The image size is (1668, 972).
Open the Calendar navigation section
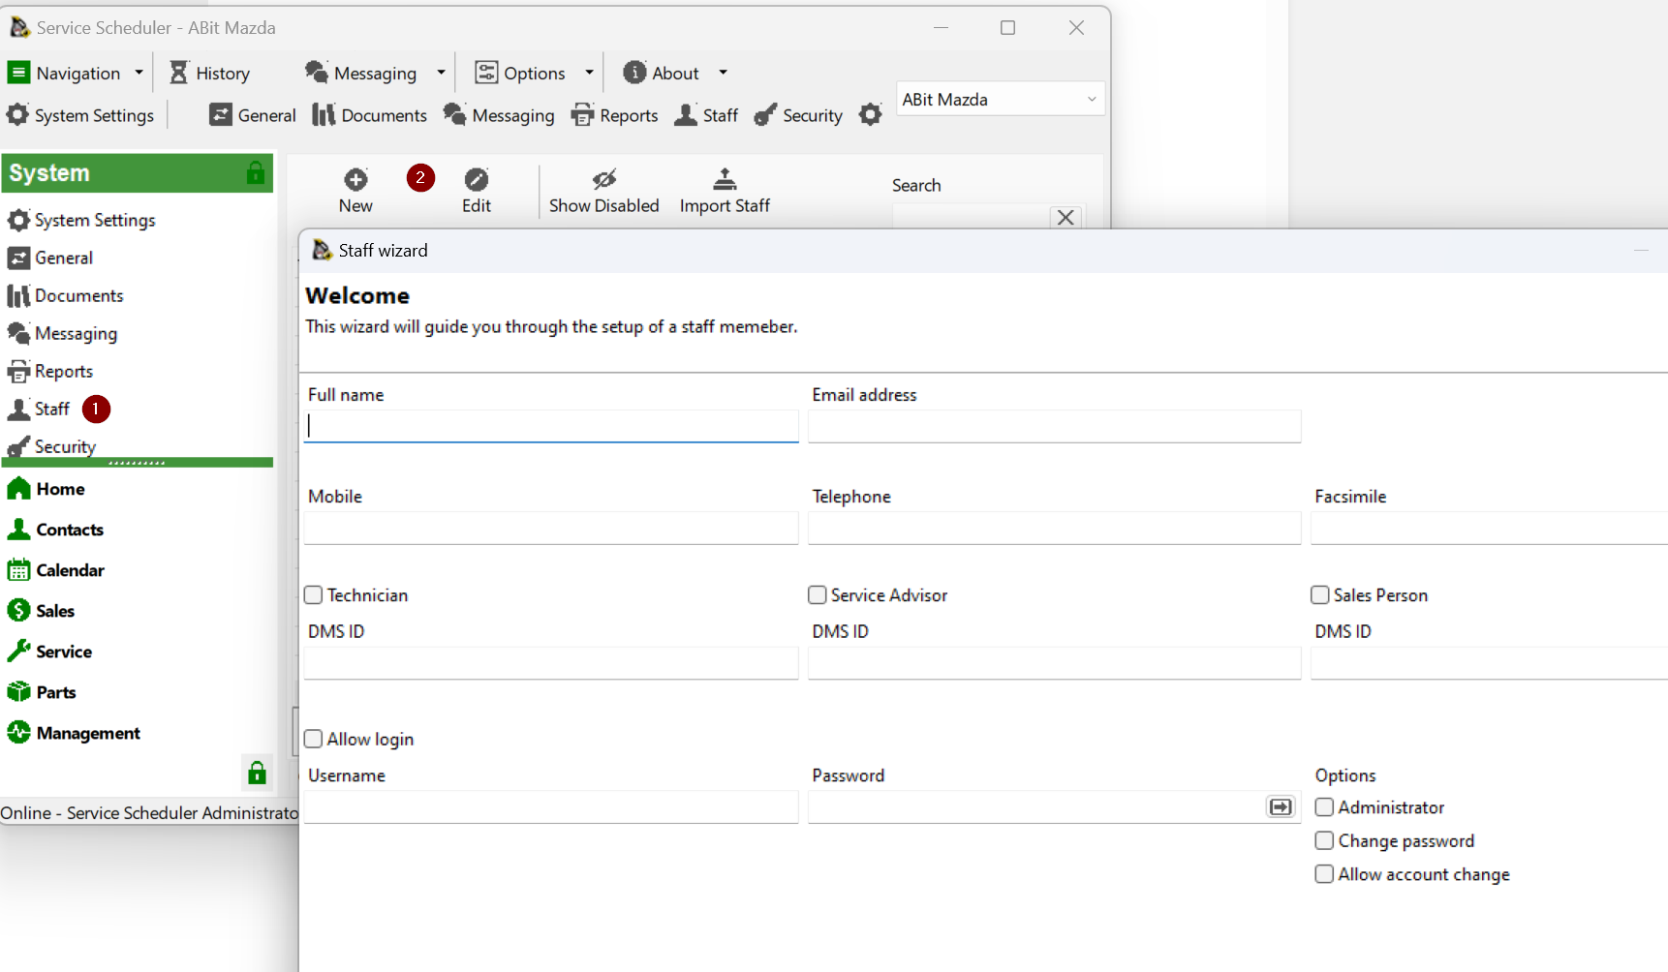(x=56, y=570)
